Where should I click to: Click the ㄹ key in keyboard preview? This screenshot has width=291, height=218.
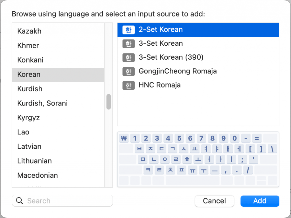click(x=176, y=159)
